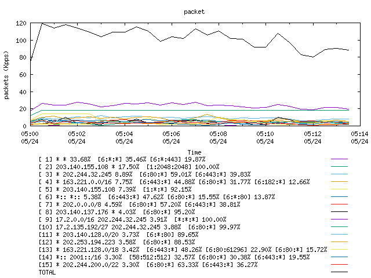Click x-axis tick label 05:00 05/24
371x278 pixels.
tap(30, 138)
